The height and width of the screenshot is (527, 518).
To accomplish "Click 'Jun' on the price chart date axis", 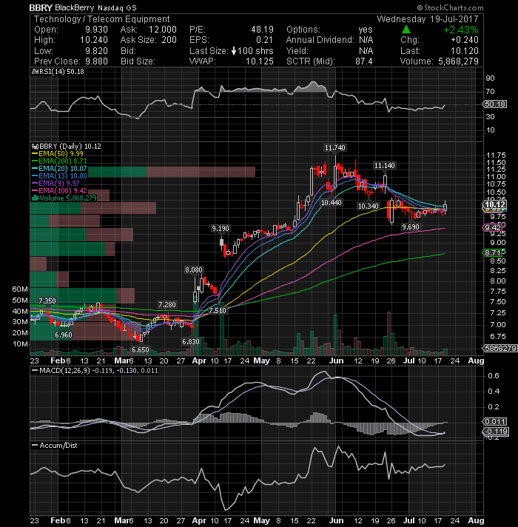I will click(336, 360).
